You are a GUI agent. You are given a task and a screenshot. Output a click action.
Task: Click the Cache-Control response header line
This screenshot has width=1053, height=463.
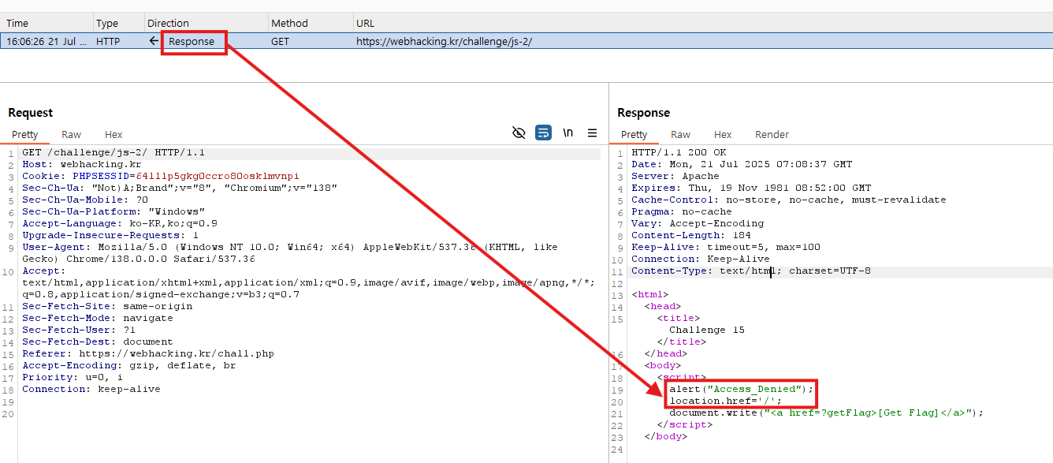[x=789, y=200]
